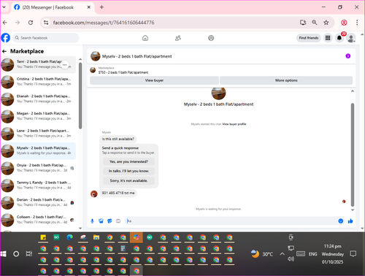This screenshot has height=276, width=365.
Task: Click the Find friends button
Action: [309, 38]
